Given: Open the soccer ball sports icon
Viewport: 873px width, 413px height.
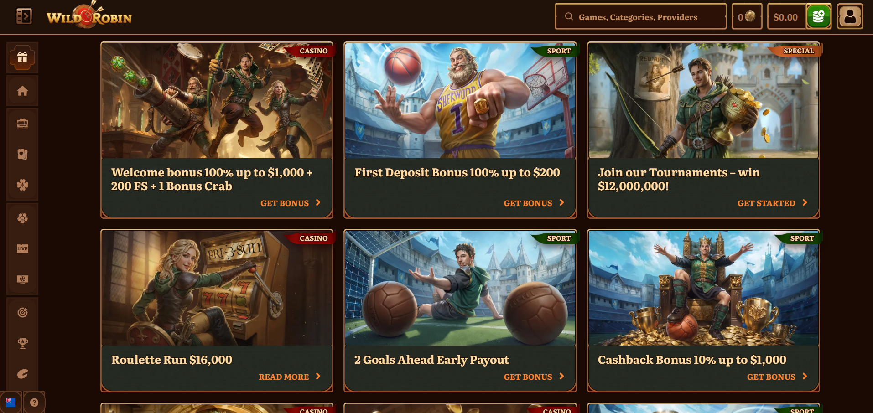Looking at the screenshot, I should (x=22, y=218).
